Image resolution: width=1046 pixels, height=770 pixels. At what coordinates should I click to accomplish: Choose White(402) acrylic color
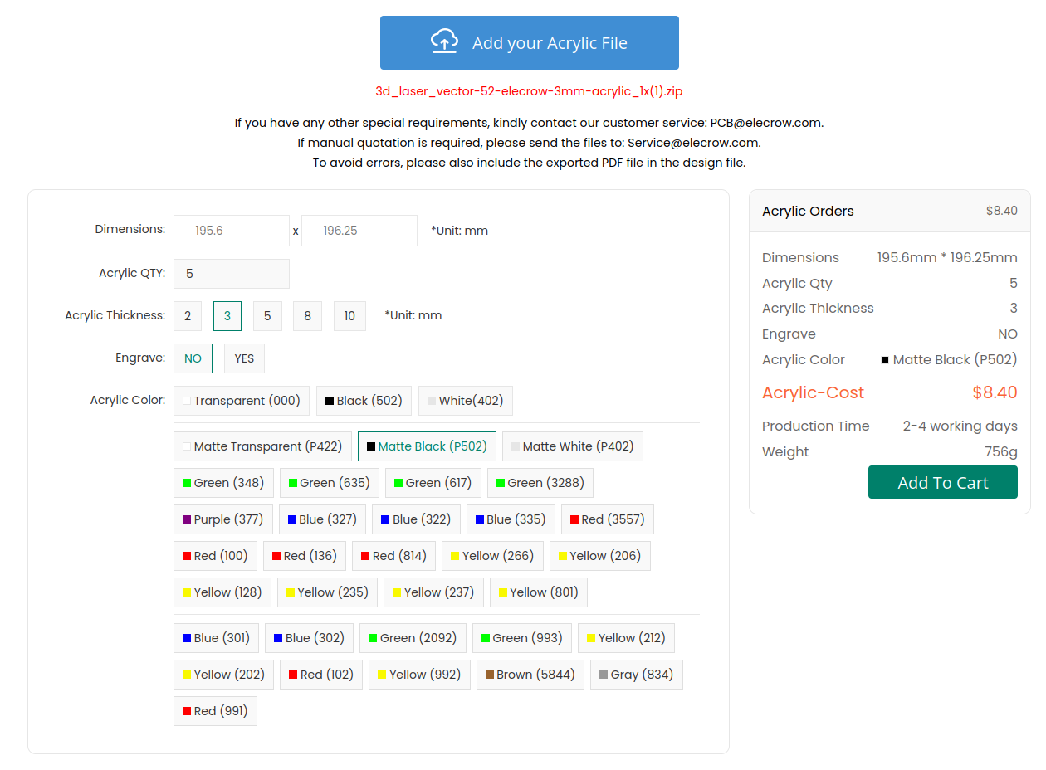coord(466,401)
